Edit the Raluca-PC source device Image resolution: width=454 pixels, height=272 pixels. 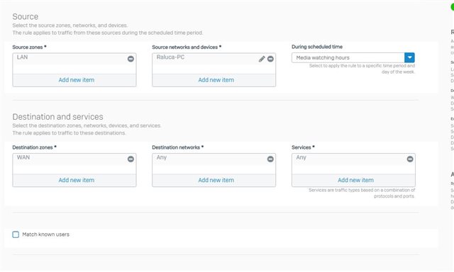point(262,59)
